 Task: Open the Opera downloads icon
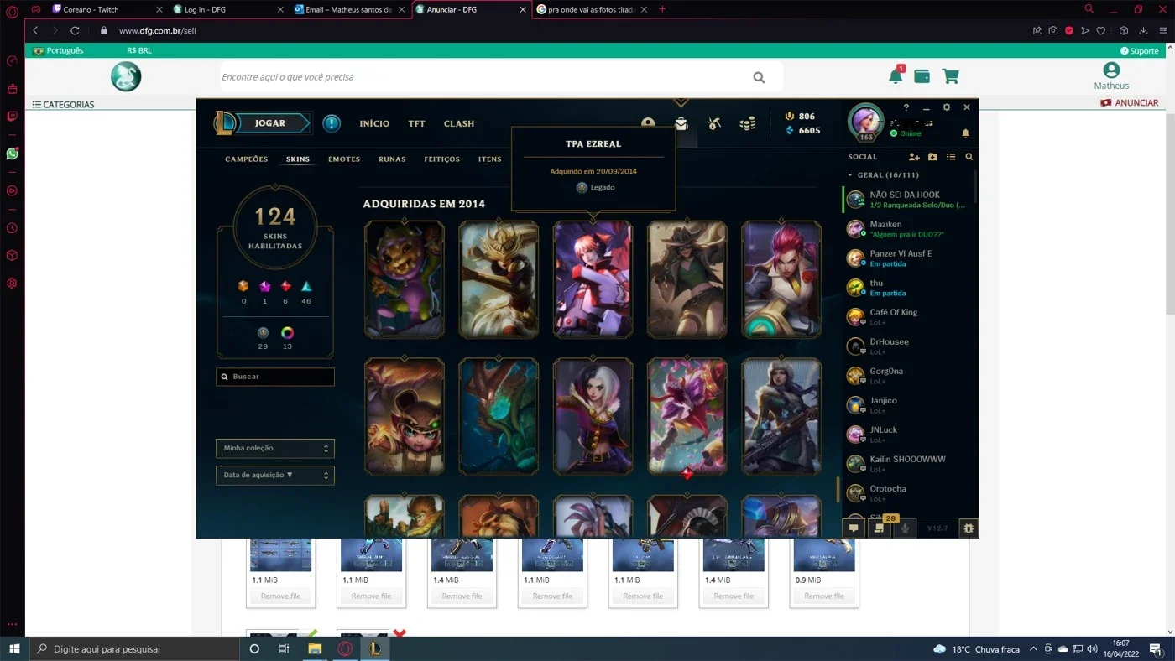click(1143, 30)
